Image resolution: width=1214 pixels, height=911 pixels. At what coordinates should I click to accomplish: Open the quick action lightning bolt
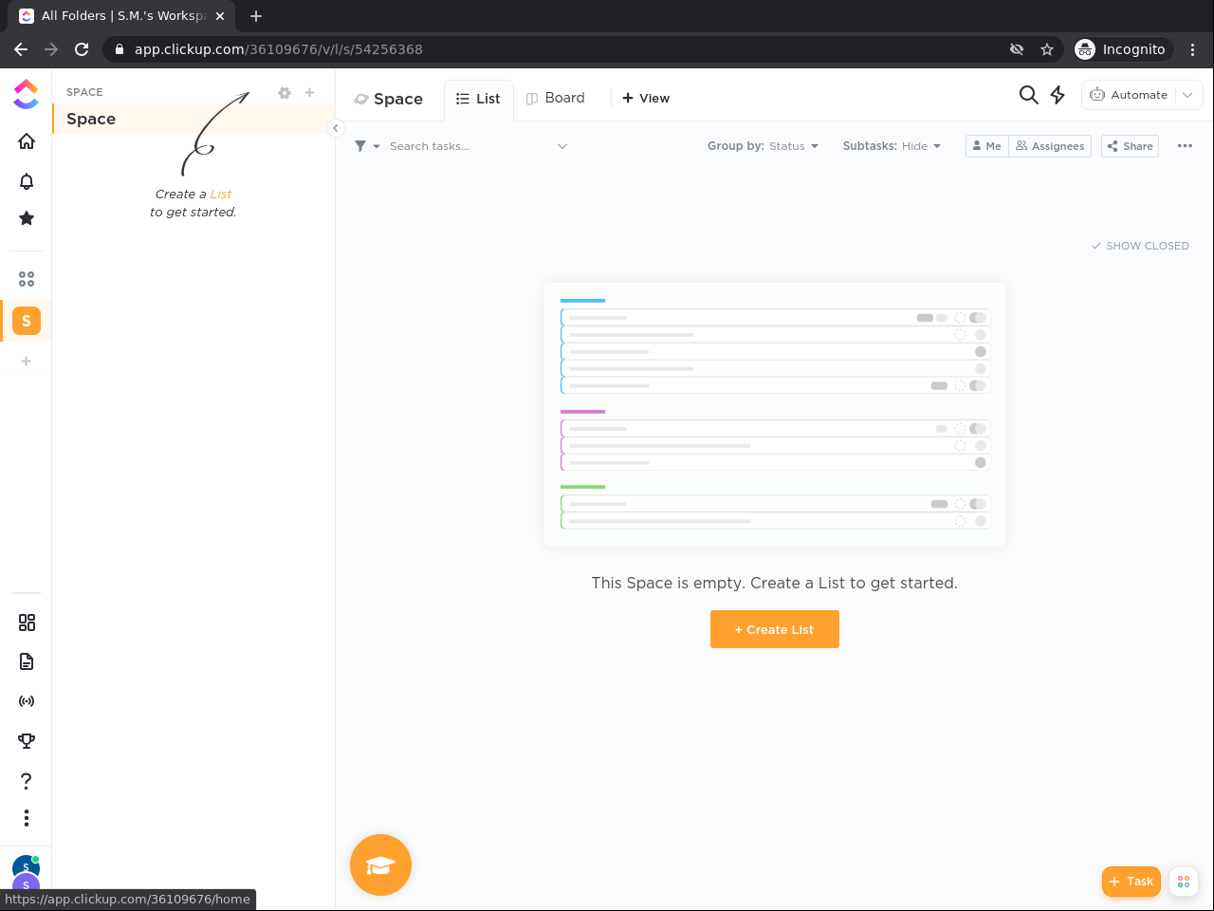pyautogui.click(x=1058, y=95)
